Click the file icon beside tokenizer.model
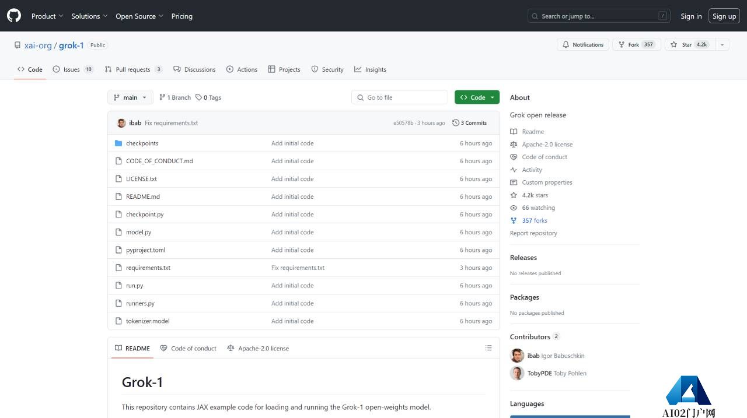 point(118,321)
